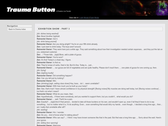Screen dimensions: 168x126
Task: Click the '[sfx: drink being poured]' line
Action: (47, 41)
